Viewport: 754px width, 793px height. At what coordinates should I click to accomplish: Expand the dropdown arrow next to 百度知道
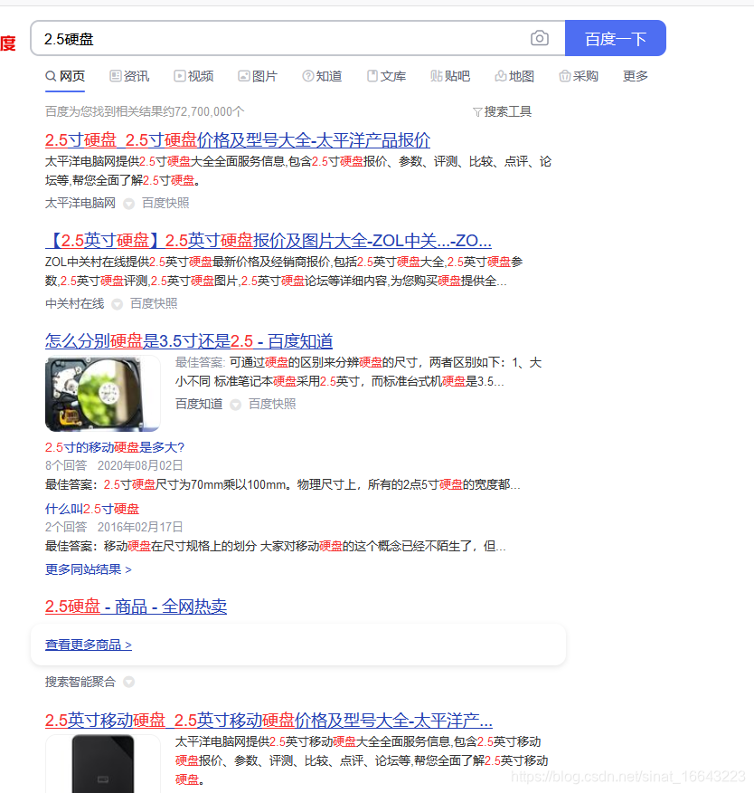pyautogui.click(x=235, y=405)
